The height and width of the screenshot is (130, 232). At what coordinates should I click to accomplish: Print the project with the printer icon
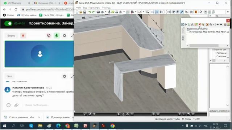(117, 12)
